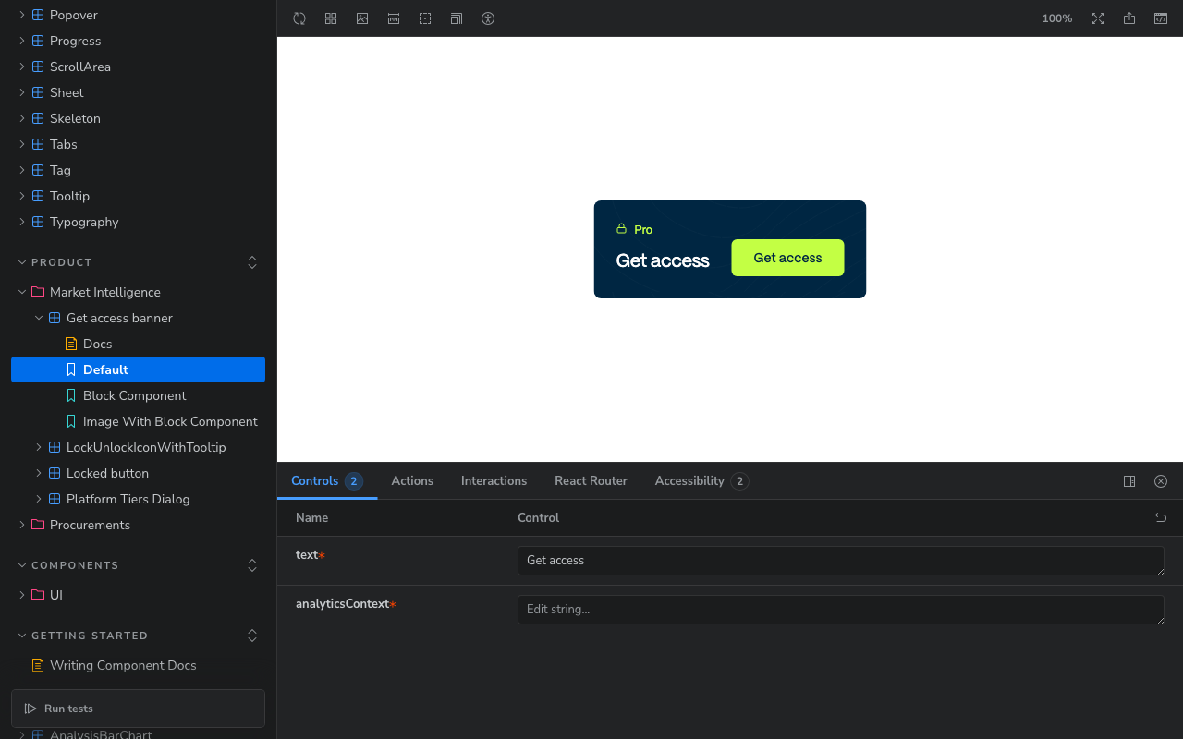
Task: Change addon panel orientation icon
Action: click(x=1129, y=481)
